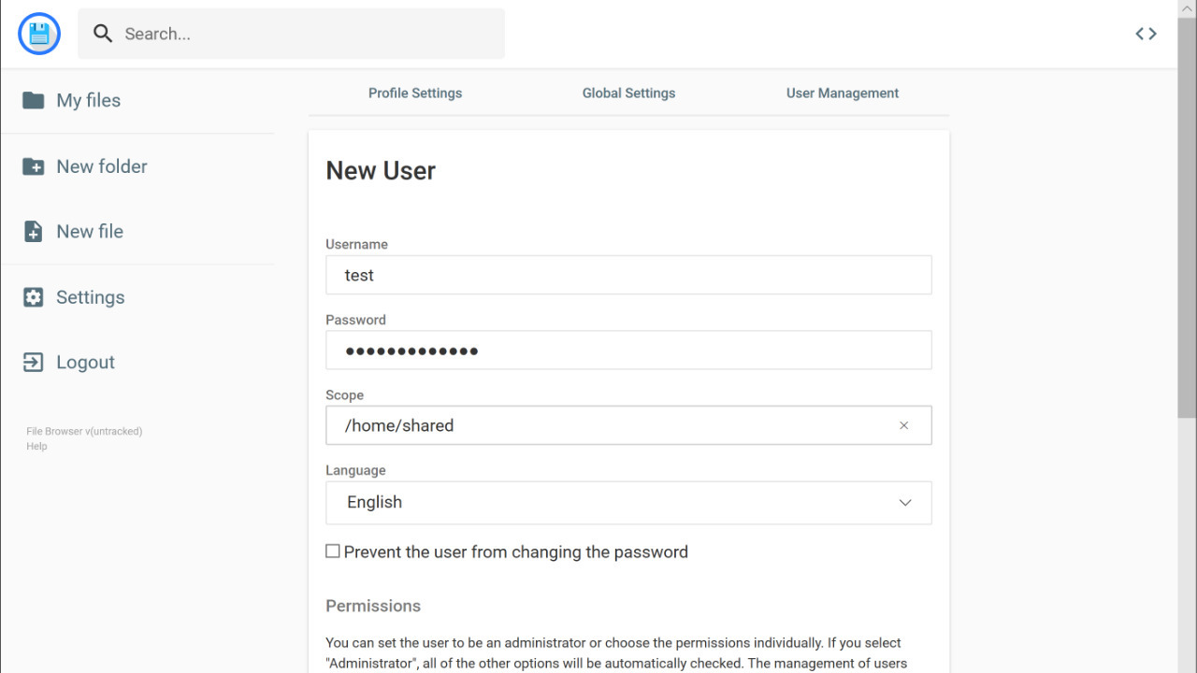The image size is (1197, 673).
Task: Click the New folder plus icon
Action: coord(34,166)
